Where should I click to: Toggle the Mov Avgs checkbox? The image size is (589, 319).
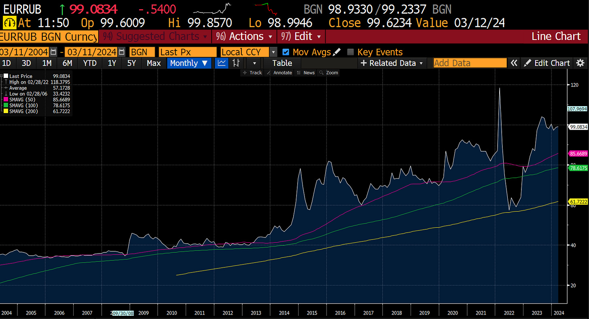(x=286, y=52)
